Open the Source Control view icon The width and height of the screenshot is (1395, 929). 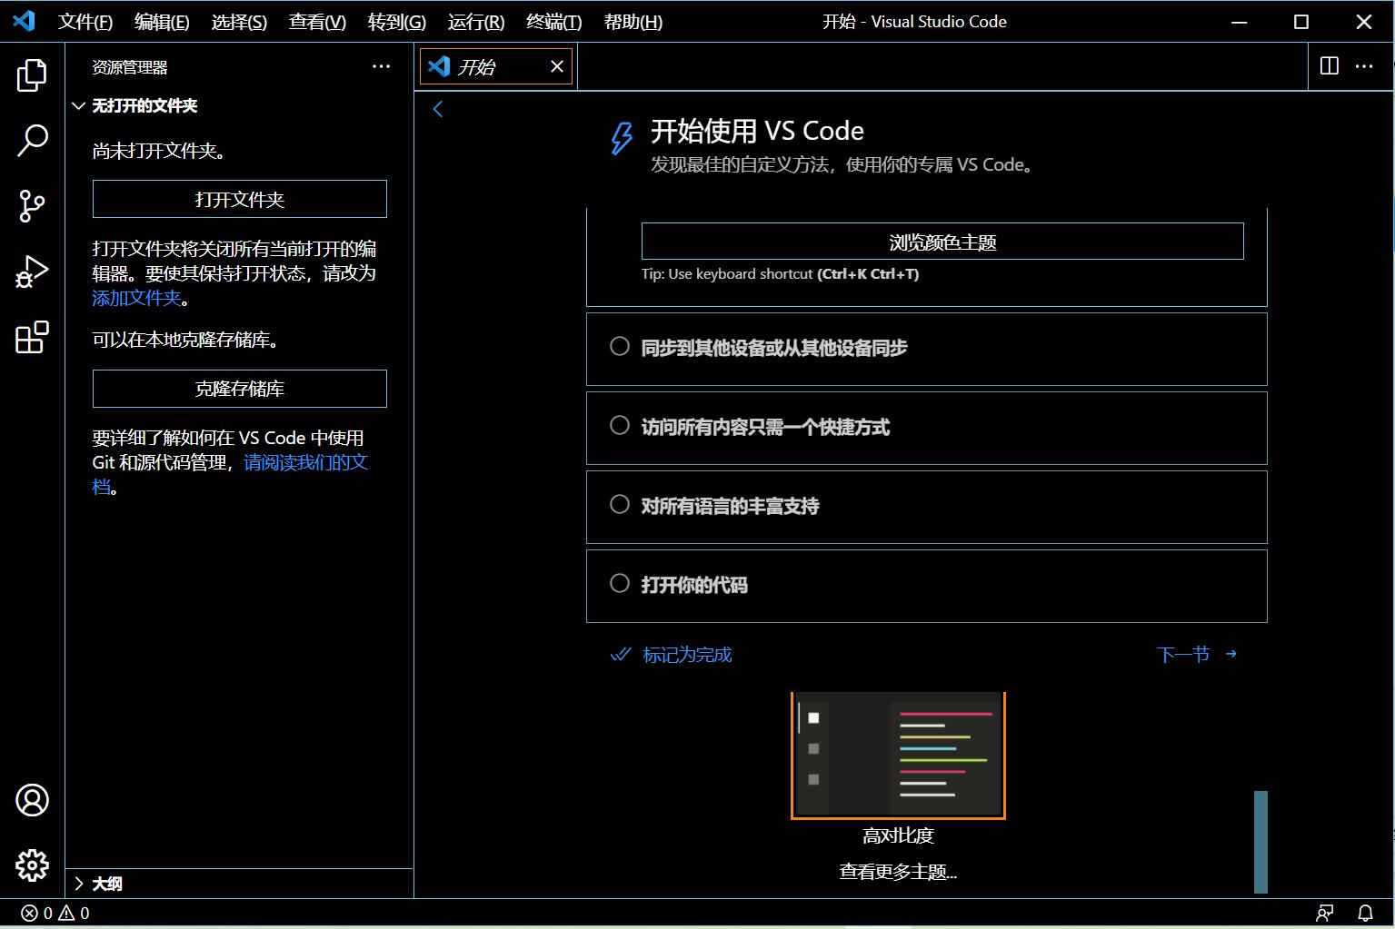(32, 206)
